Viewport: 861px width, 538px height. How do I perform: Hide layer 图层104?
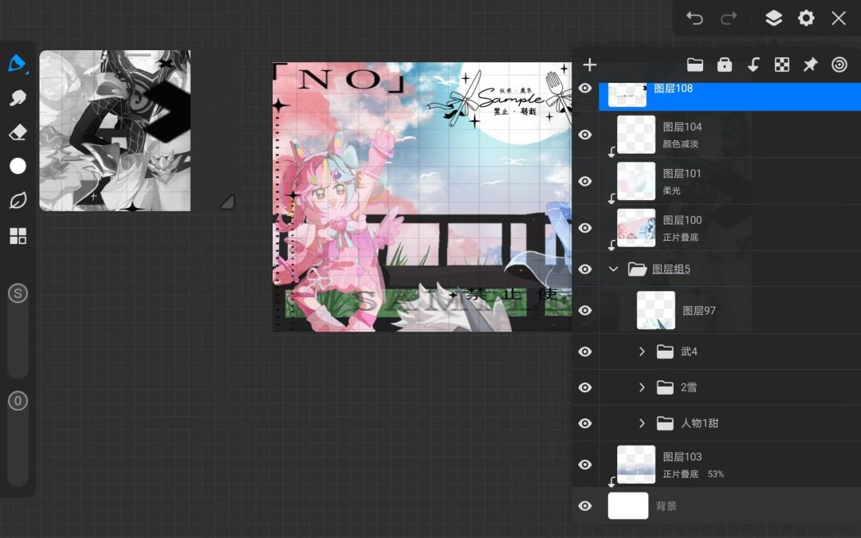(585, 135)
